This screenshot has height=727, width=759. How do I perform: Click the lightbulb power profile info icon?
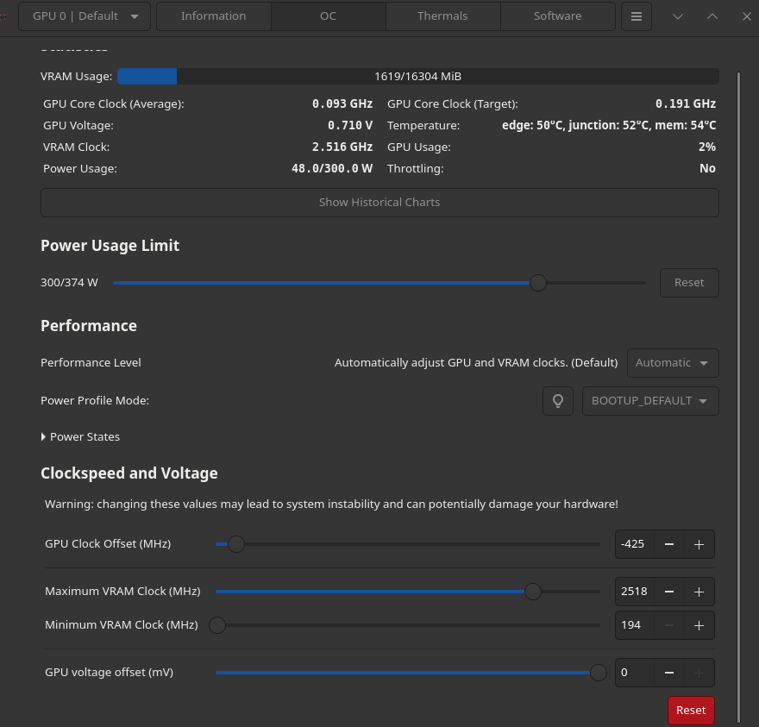click(558, 401)
